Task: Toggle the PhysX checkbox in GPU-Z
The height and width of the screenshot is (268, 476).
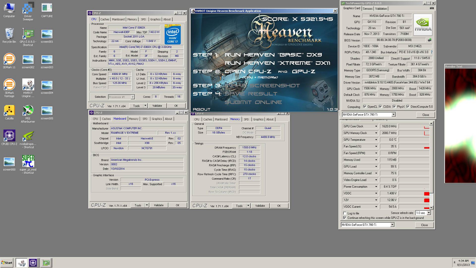Action: click(394, 107)
